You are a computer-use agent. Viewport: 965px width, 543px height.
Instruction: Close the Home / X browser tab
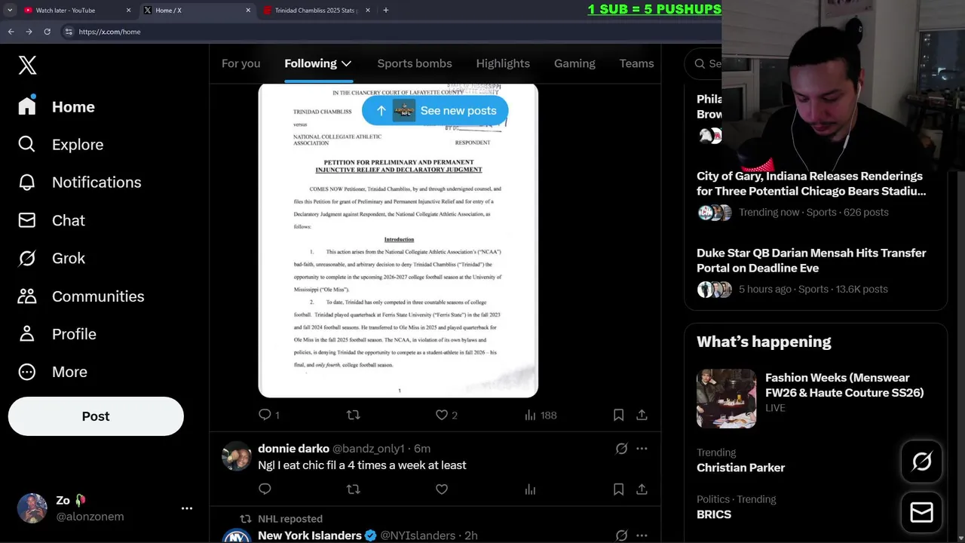click(248, 11)
